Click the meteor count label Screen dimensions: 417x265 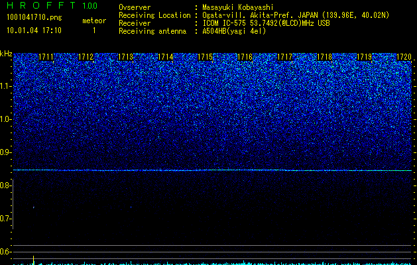(x=94, y=21)
